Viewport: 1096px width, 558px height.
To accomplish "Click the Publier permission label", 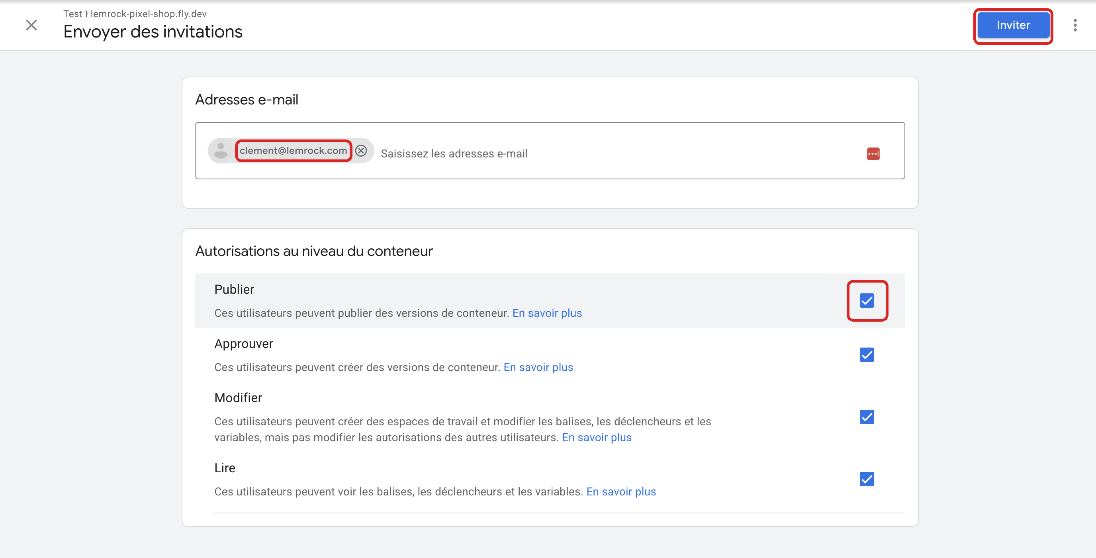I will coord(234,290).
